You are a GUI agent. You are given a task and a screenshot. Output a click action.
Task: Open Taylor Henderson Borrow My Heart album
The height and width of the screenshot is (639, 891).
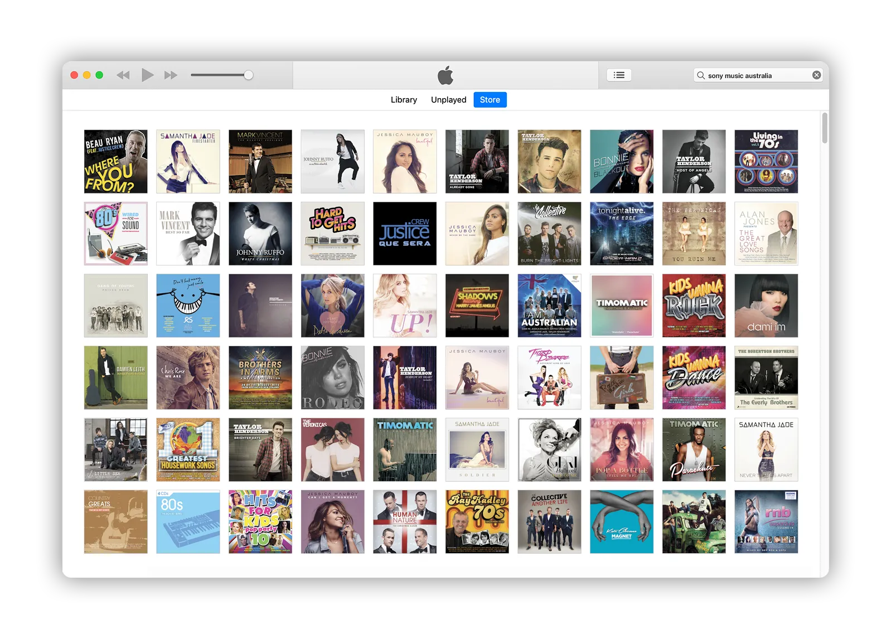[405, 377]
